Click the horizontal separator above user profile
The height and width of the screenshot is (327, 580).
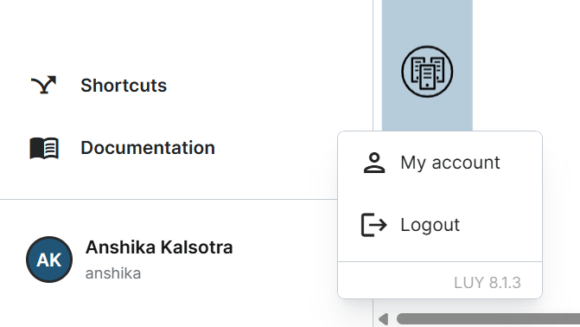169,199
